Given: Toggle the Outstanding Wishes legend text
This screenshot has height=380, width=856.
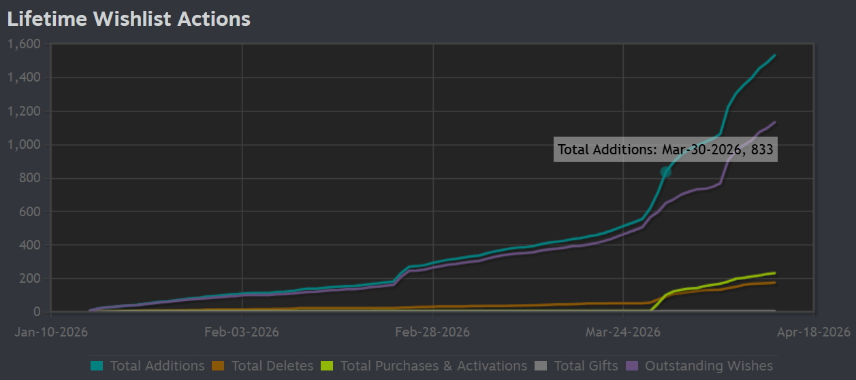Looking at the screenshot, I should (709, 366).
